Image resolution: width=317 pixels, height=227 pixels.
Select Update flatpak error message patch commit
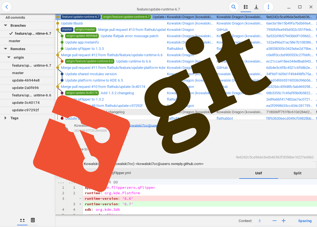click(129, 36)
